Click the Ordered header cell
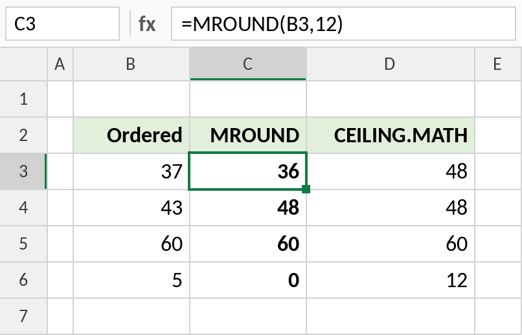This screenshot has height=335, width=522. (131, 135)
